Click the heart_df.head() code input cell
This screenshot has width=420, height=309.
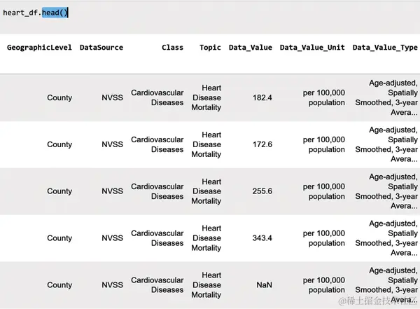210,17
